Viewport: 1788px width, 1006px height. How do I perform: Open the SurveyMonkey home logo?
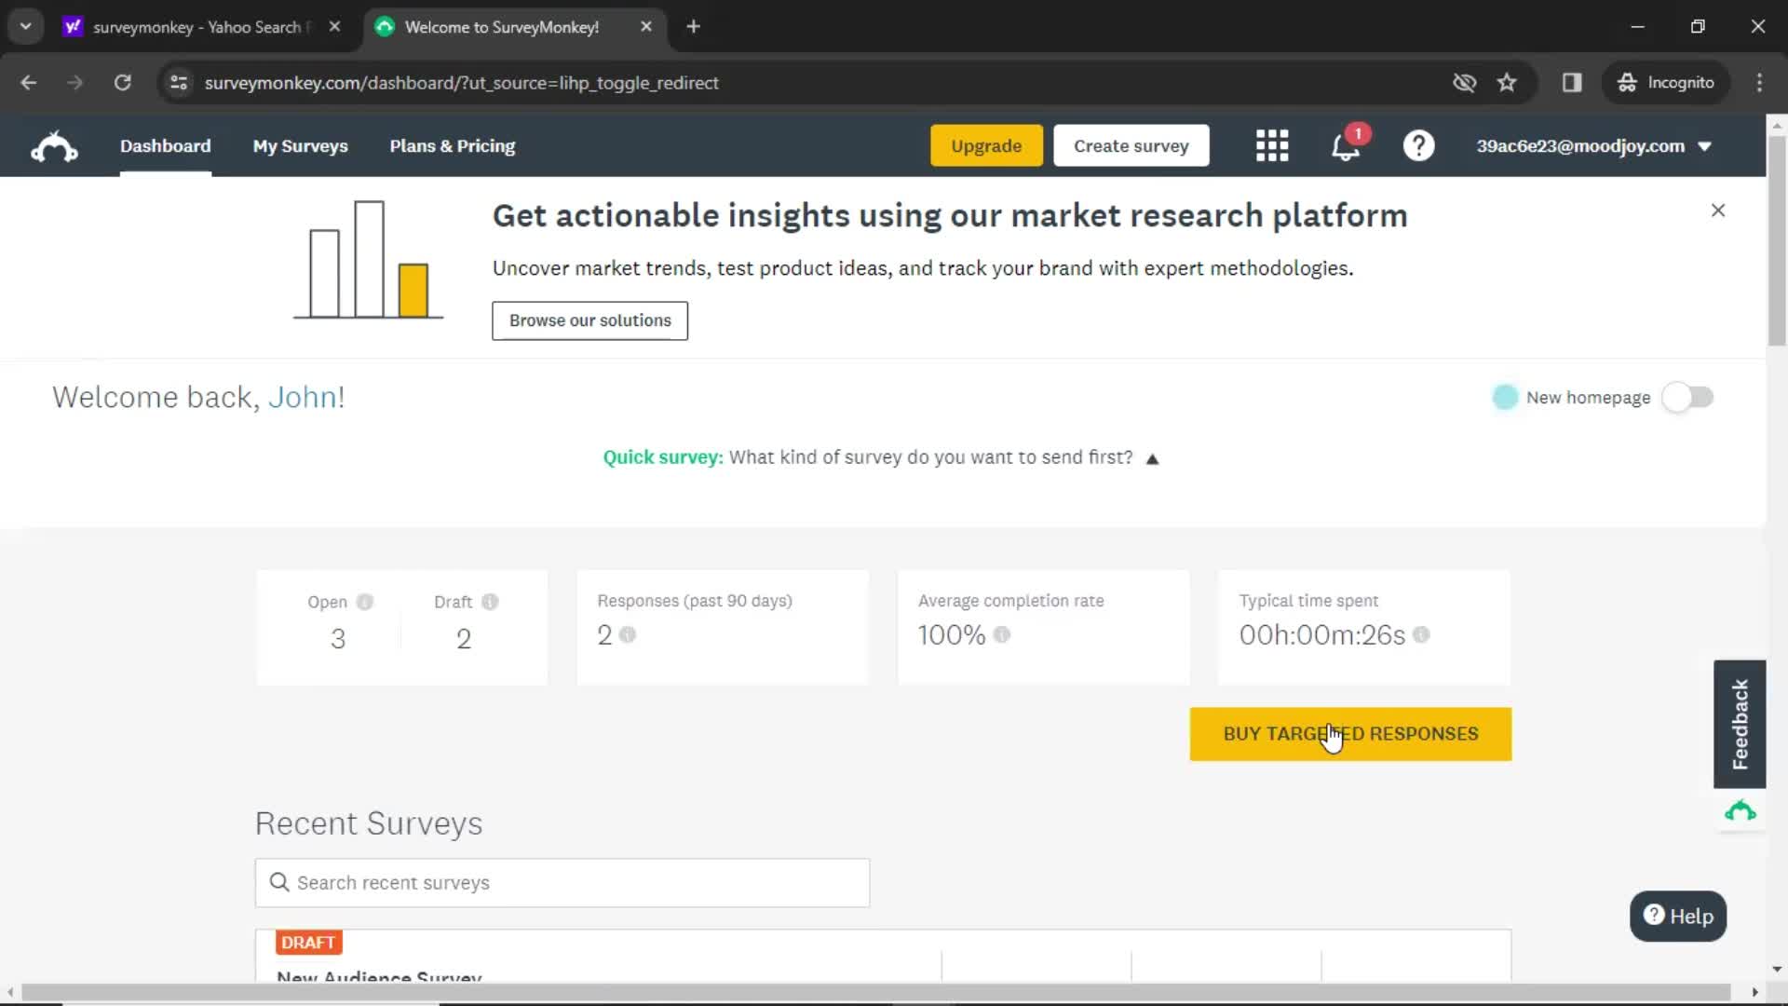click(x=53, y=145)
